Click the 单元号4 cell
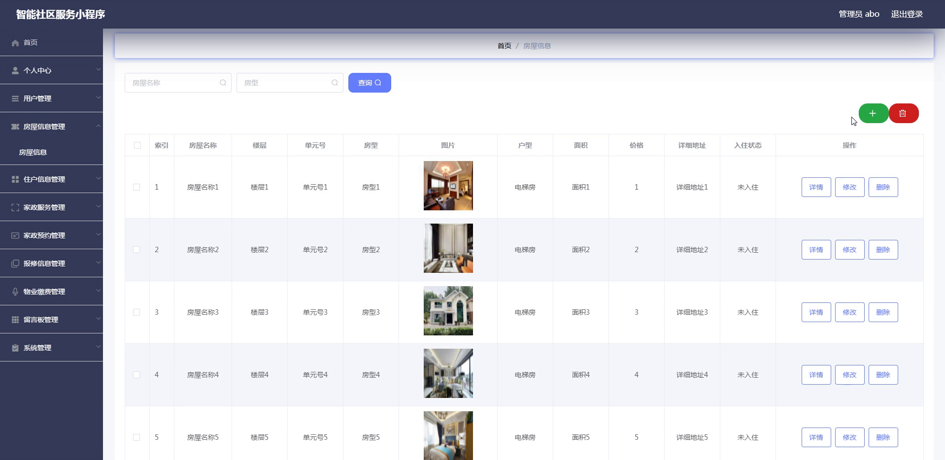This screenshot has width=945, height=460. (x=315, y=375)
